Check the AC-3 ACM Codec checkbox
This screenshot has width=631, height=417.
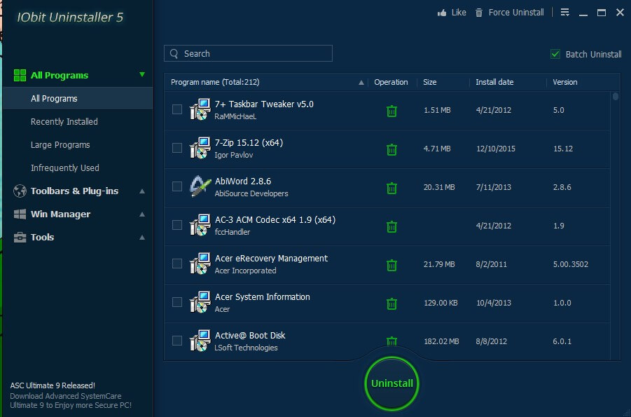point(177,225)
